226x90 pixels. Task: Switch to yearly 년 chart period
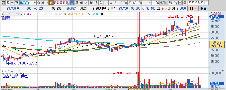[x=86, y=2]
